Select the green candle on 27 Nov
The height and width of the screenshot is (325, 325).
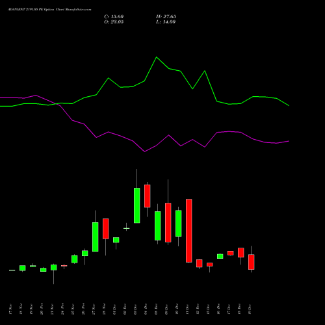96,237
